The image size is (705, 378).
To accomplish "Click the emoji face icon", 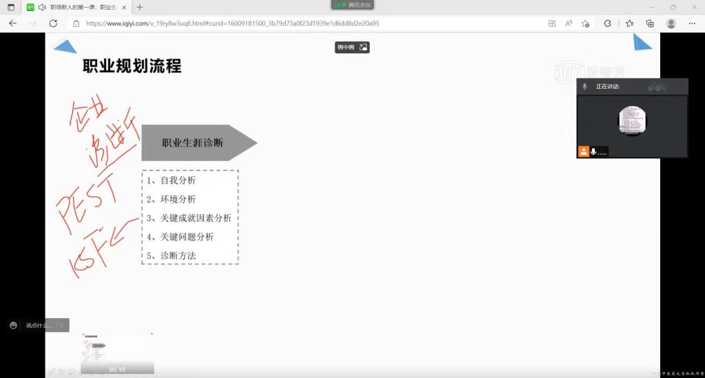I will 13,325.
